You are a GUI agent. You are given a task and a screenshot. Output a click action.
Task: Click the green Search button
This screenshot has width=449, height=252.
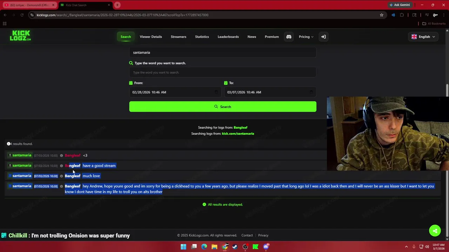[x=223, y=107]
